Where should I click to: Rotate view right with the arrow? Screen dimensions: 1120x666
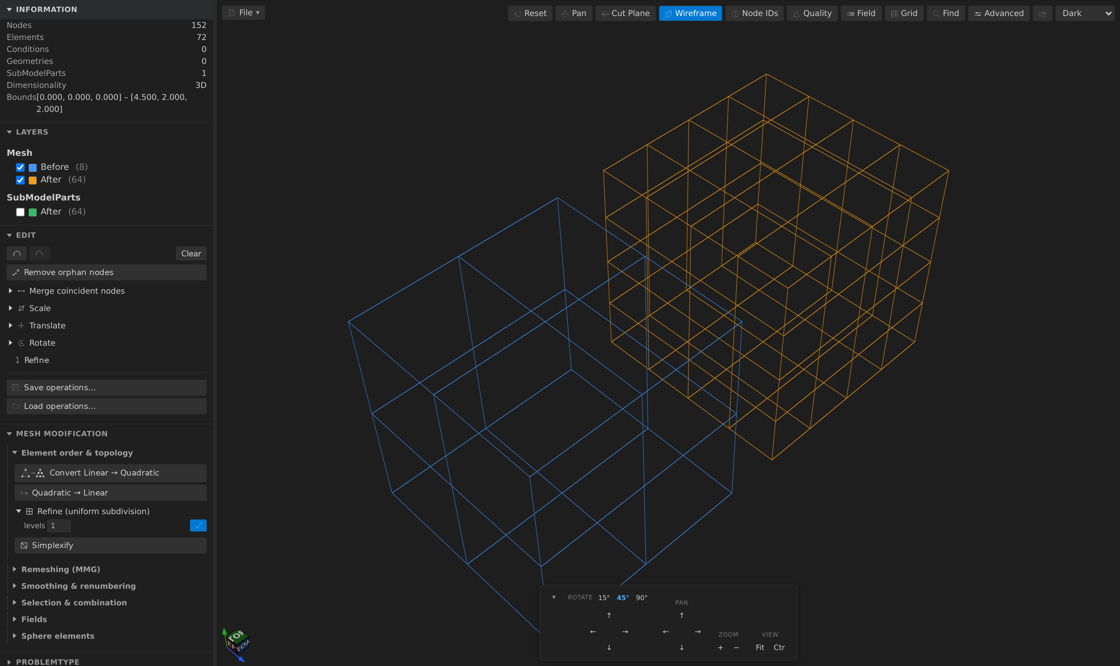(x=625, y=631)
